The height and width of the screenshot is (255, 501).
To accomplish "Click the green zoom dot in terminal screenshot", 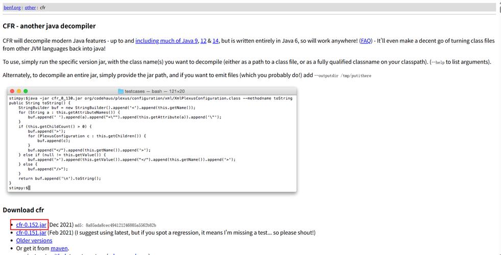I will tap(26, 91).
